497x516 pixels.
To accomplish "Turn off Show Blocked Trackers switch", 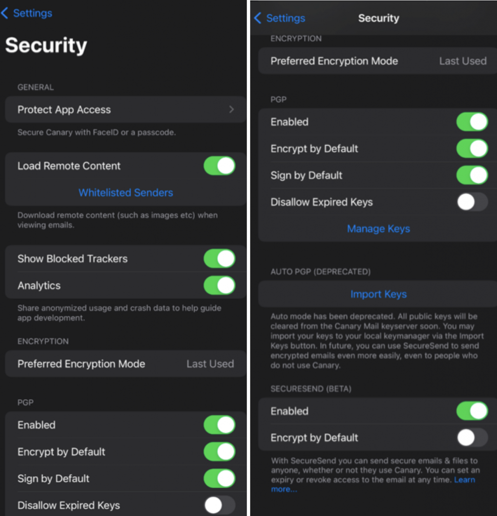I will click(x=219, y=259).
